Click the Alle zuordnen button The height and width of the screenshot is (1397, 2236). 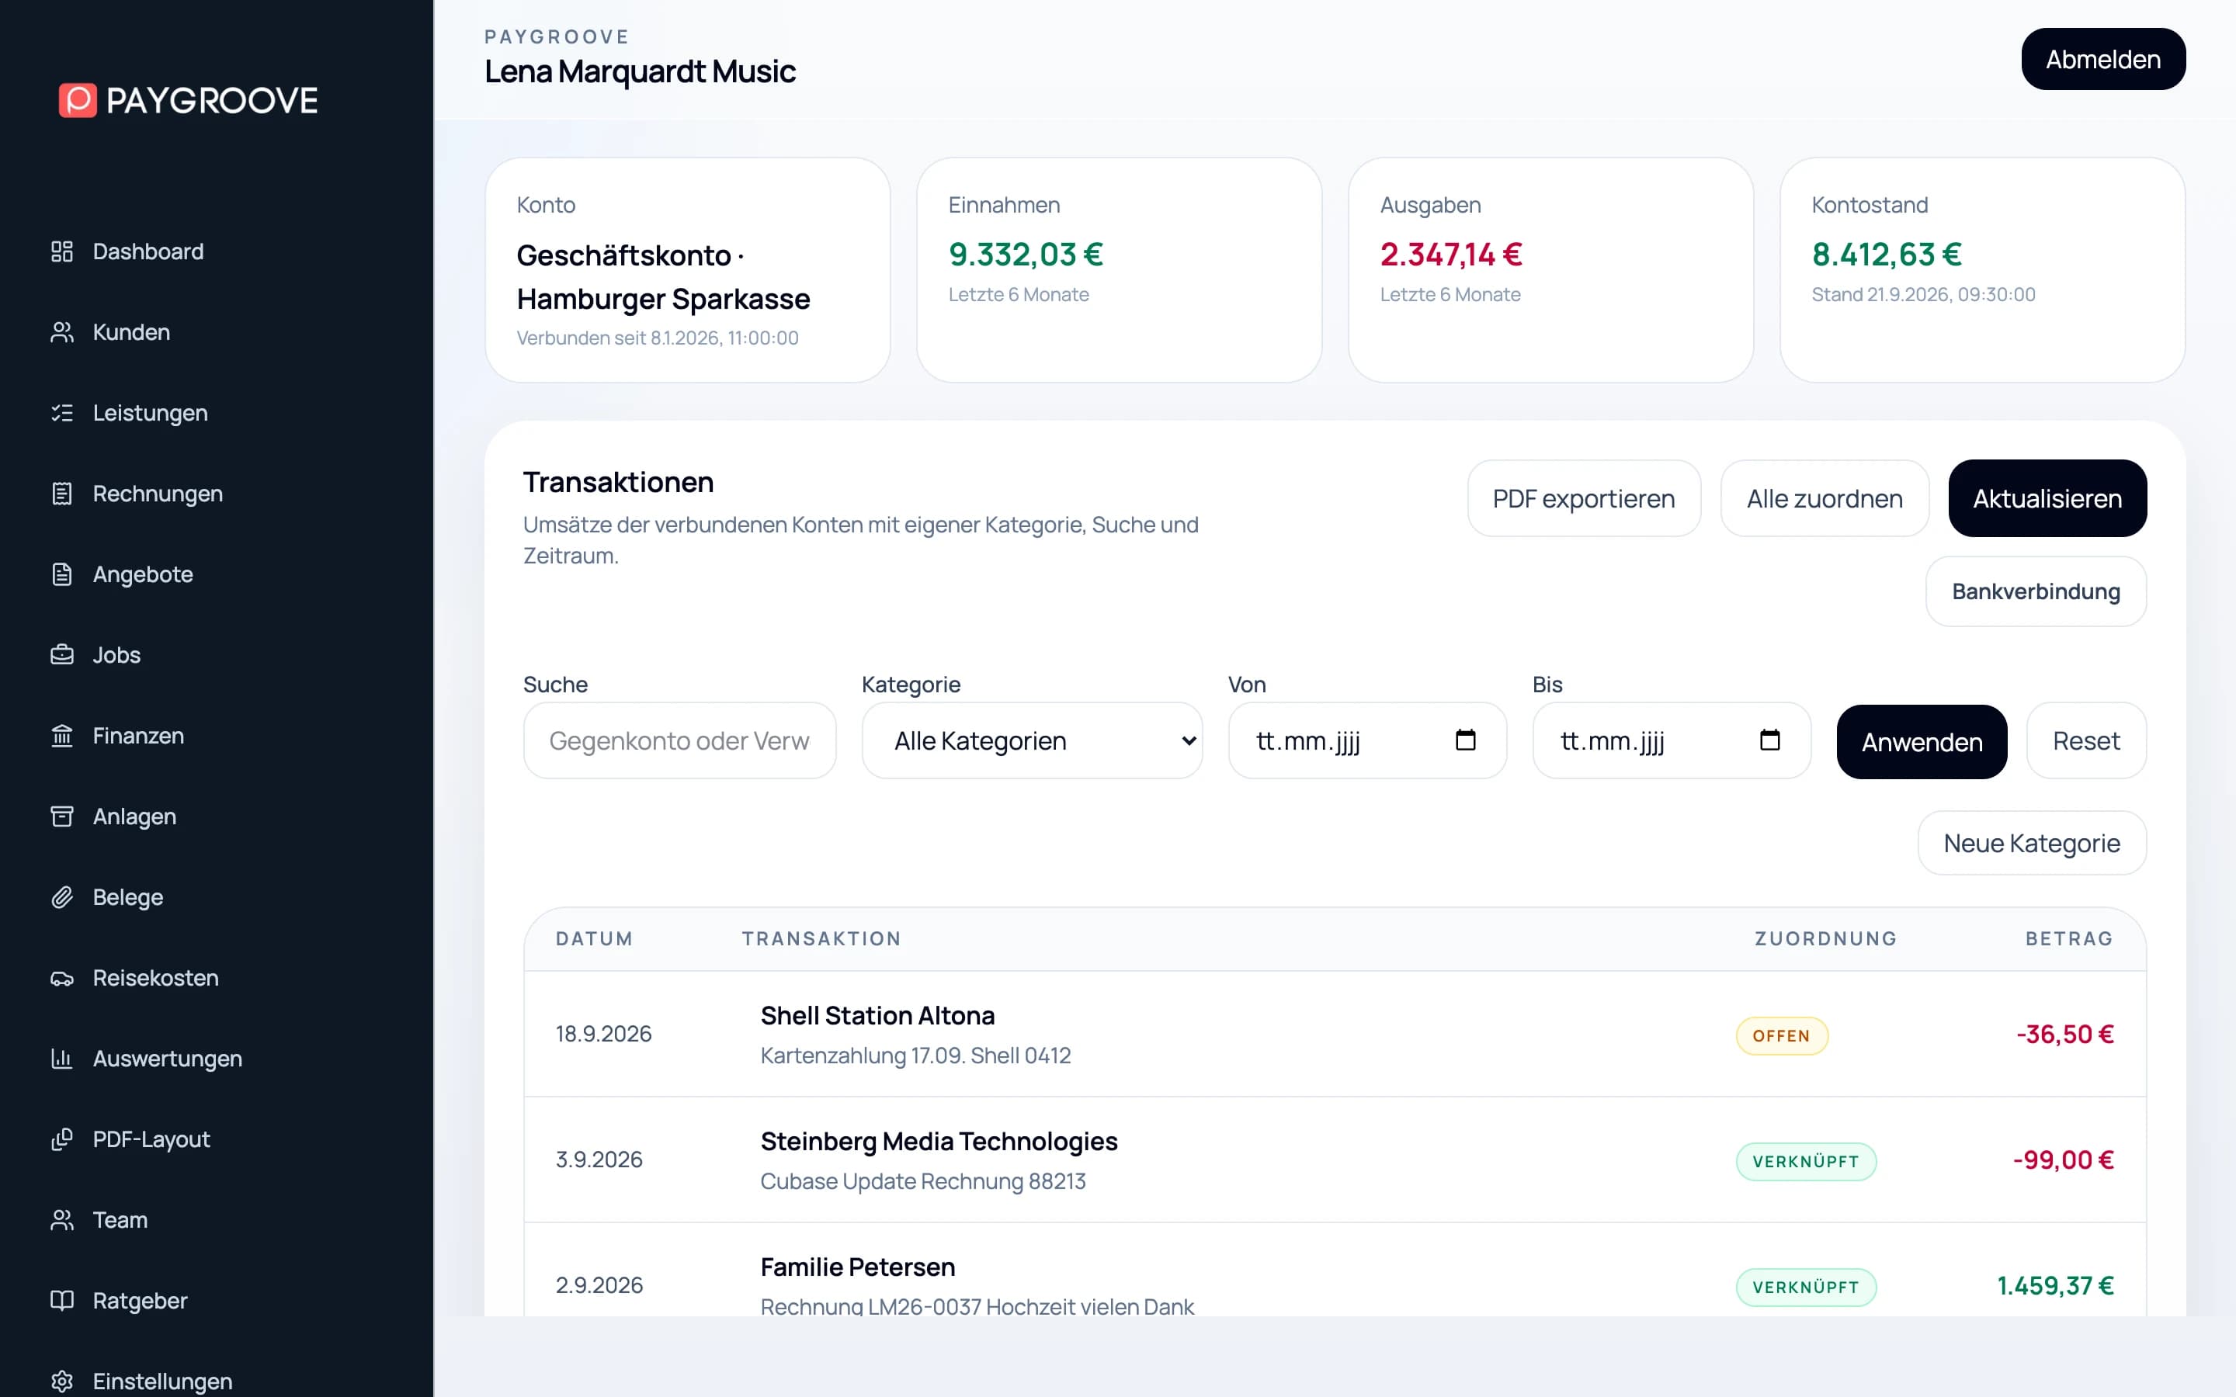[1825, 499]
